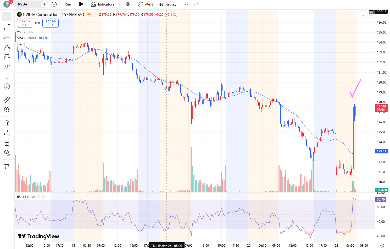Click the Thu 19 Mar '26 date label

pos(166,246)
